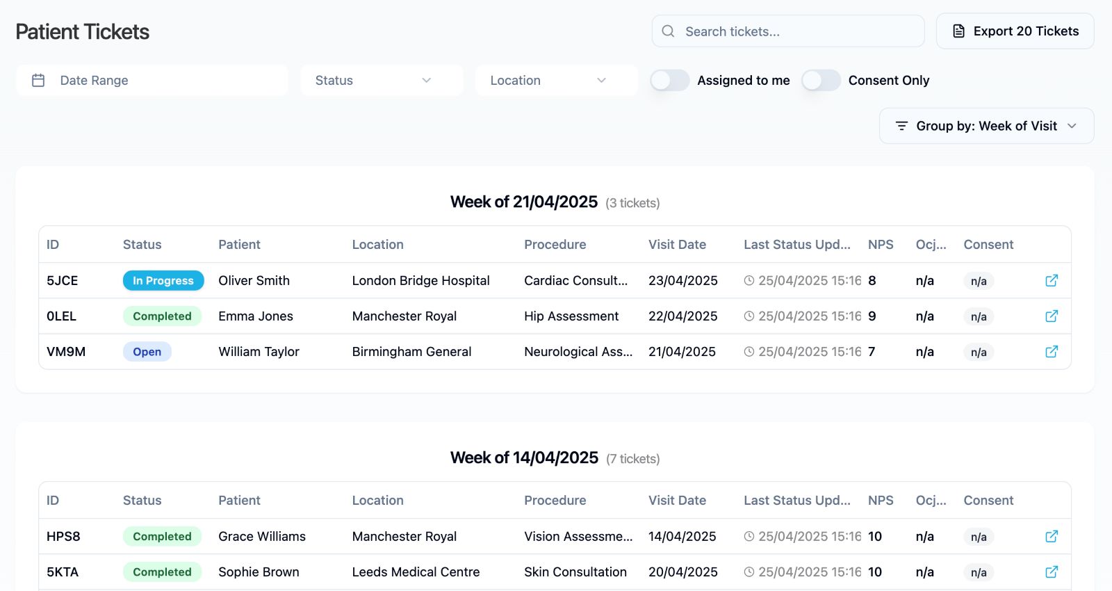Image resolution: width=1112 pixels, height=591 pixels.
Task: Click London Bridge Hospital location cell
Action: pyautogui.click(x=420, y=280)
